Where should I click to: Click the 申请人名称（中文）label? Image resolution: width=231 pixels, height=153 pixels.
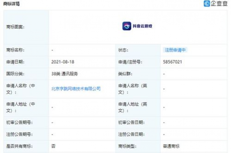click(x=21, y=89)
